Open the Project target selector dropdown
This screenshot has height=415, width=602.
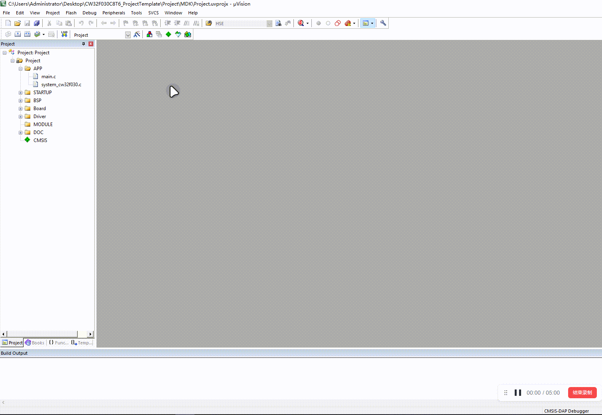[128, 35]
